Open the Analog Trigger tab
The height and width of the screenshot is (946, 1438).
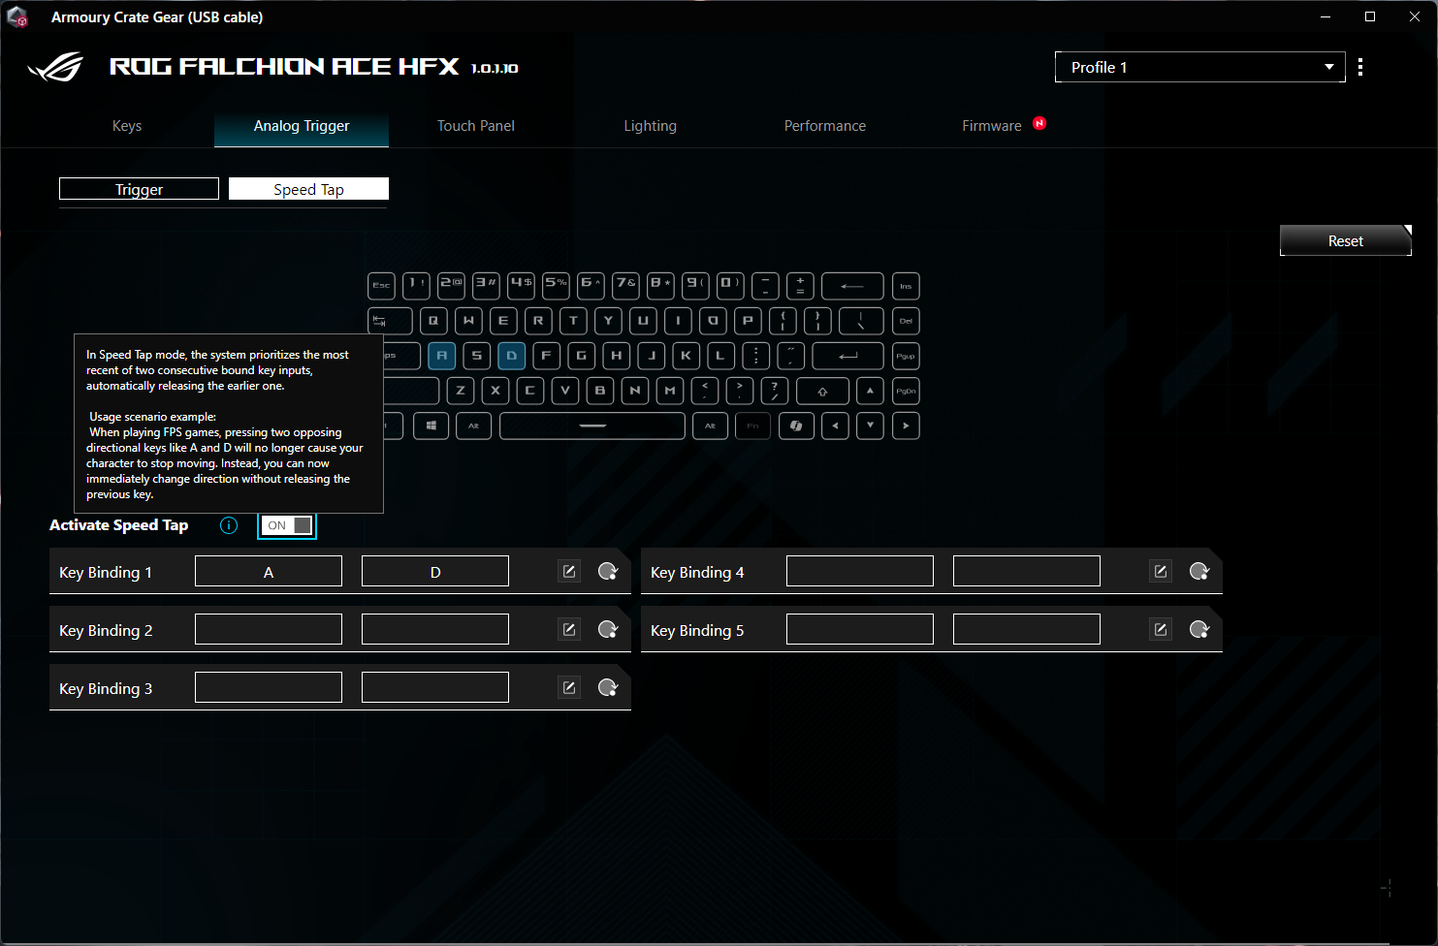pyautogui.click(x=302, y=126)
